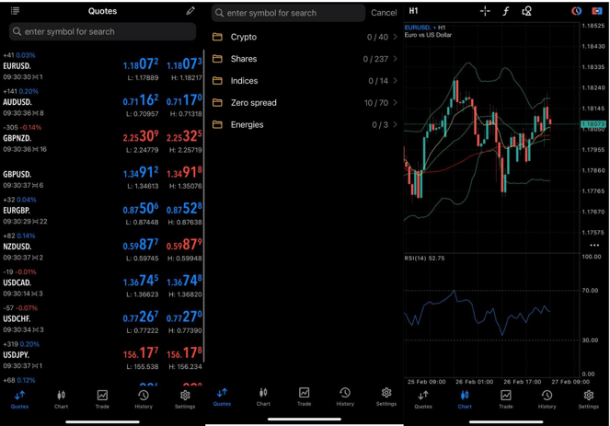Screen dimensions: 610x426
Task: Click the 0 / 237 count for Shares
Action: pos(375,59)
